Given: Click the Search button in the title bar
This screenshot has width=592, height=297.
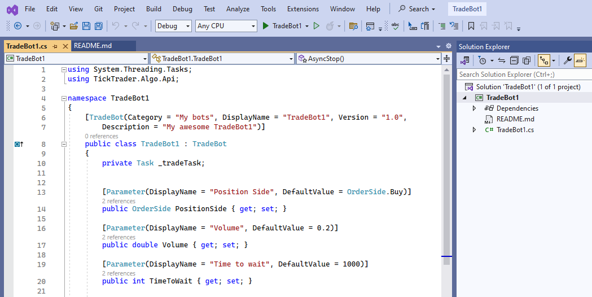Looking at the screenshot, I should (417, 9).
